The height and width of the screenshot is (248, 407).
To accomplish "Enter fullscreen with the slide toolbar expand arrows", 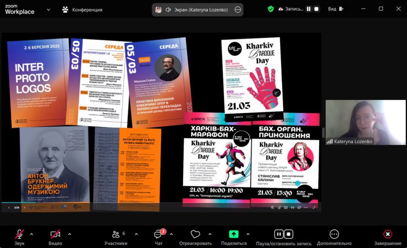I will (x=314, y=208).
